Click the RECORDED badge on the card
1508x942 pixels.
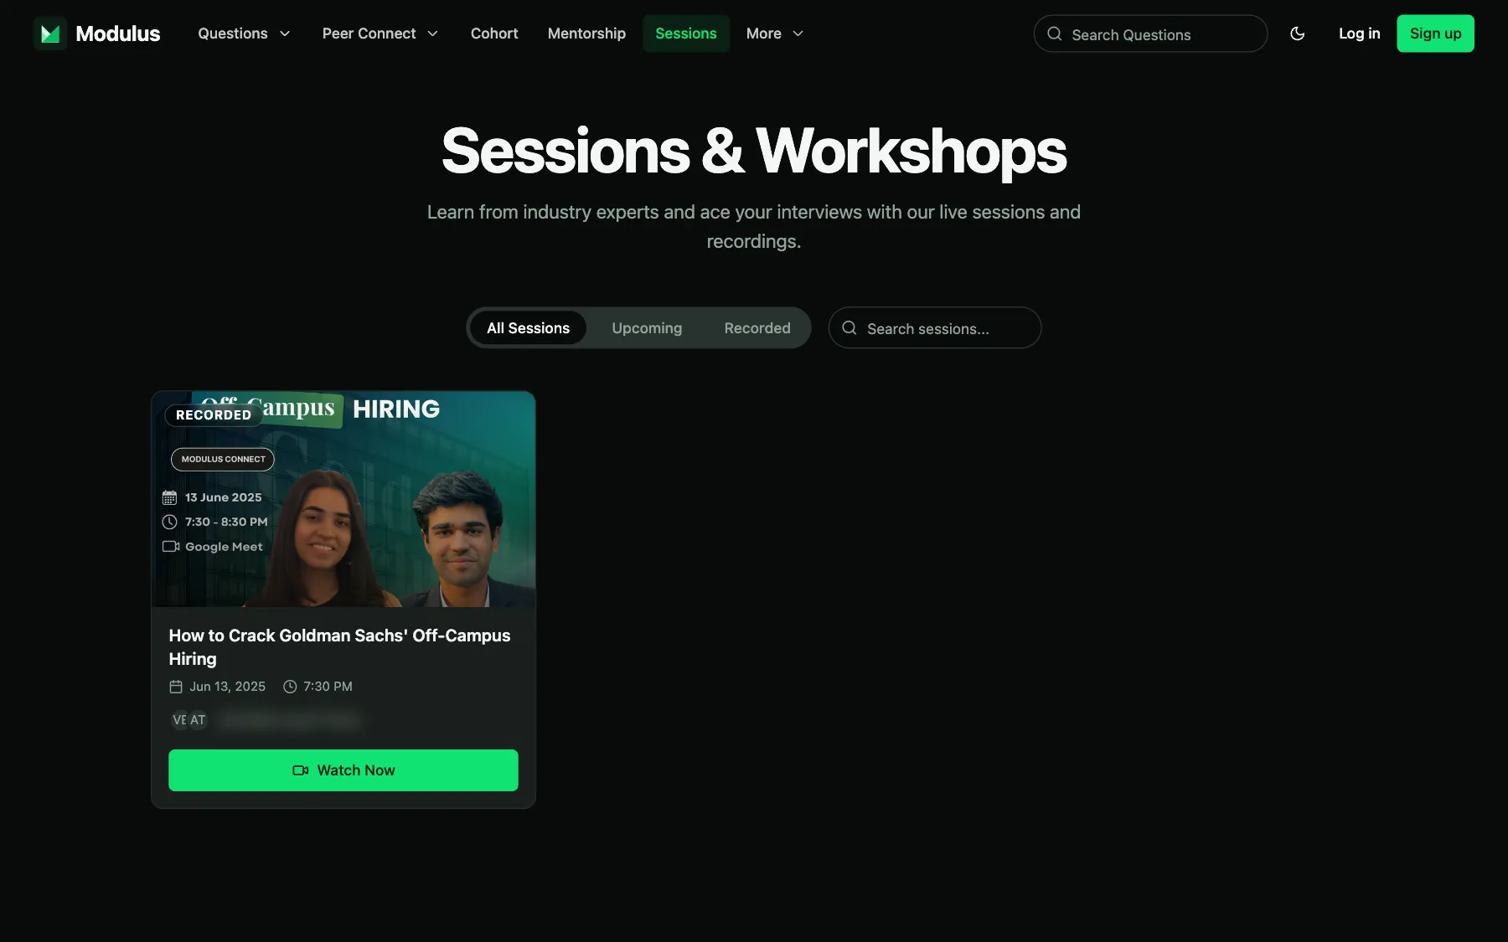(214, 414)
